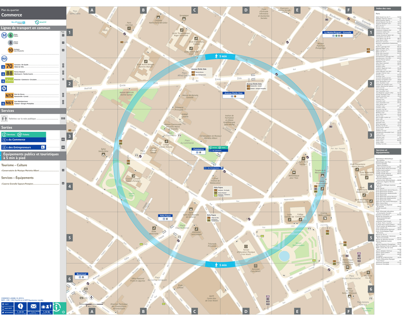
Task: Toggle the crossed-out accessibility symbol on green tile
Action: click(63, 312)
